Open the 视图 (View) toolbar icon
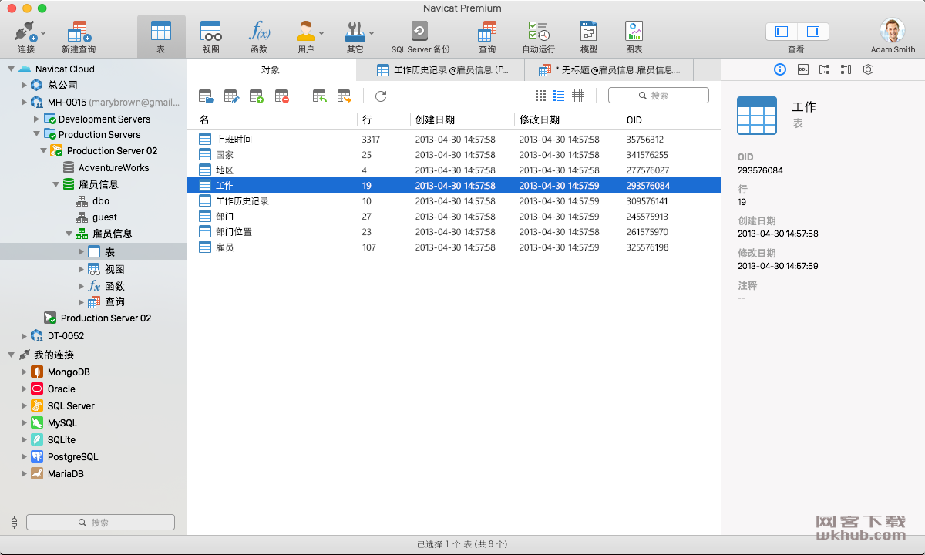925x555 pixels. click(211, 32)
